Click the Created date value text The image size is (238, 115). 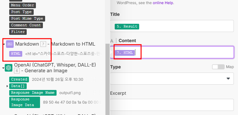pos(58,80)
